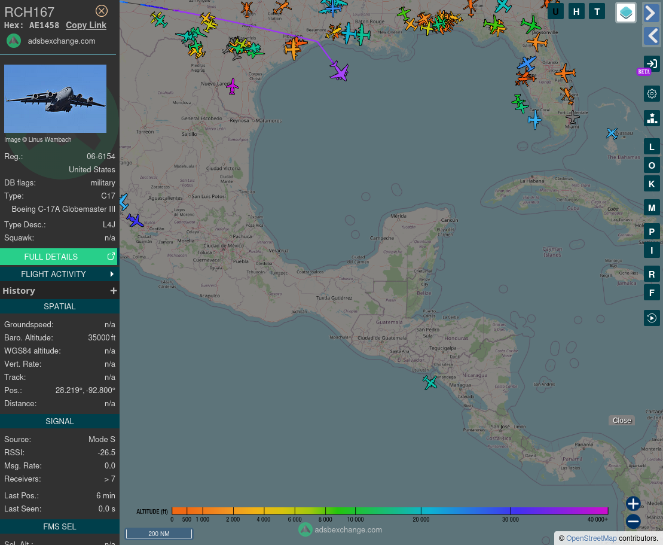Click the Close button on the map
This screenshot has height=545, width=663.
coord(622,420)
